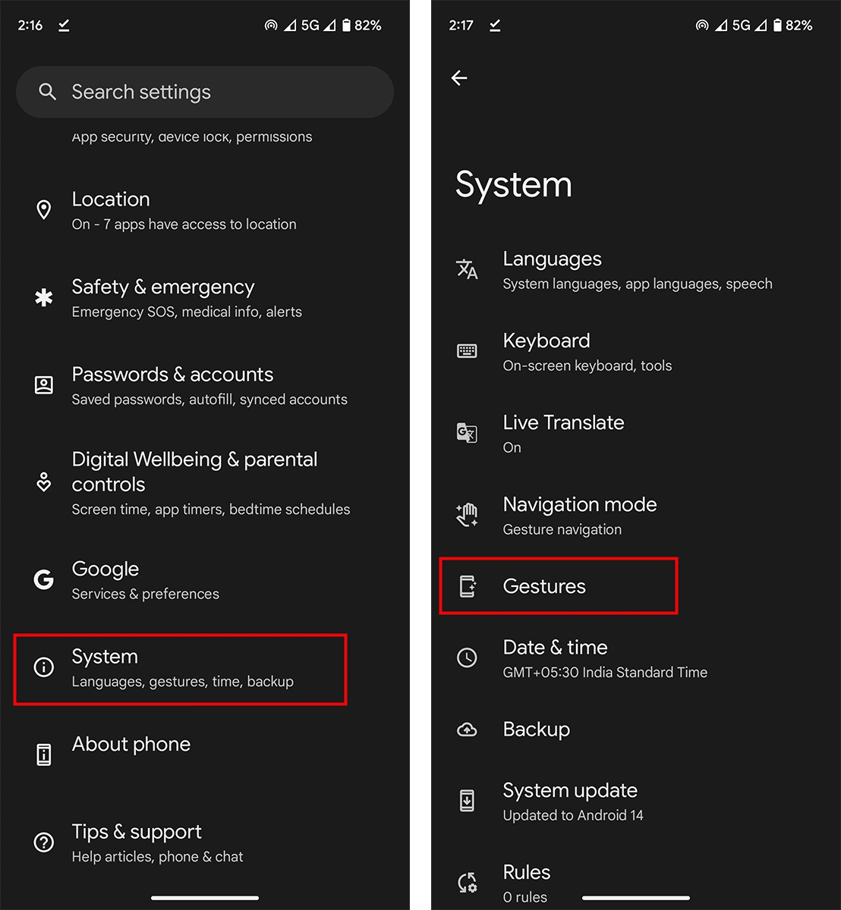This screenshot has width=841, height=910.
Task: Open Passwords & accounts settings
Action: [x=205, y=385]
